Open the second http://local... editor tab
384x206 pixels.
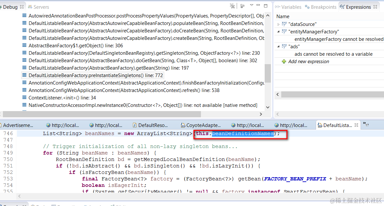tap(106, 125)
